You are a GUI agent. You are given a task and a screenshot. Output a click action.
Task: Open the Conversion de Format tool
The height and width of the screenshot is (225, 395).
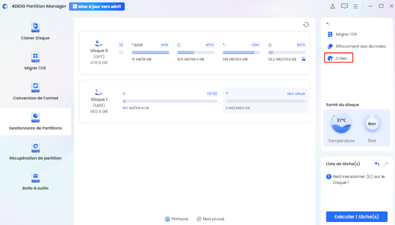pyautogui.click(x=35, y=91)
